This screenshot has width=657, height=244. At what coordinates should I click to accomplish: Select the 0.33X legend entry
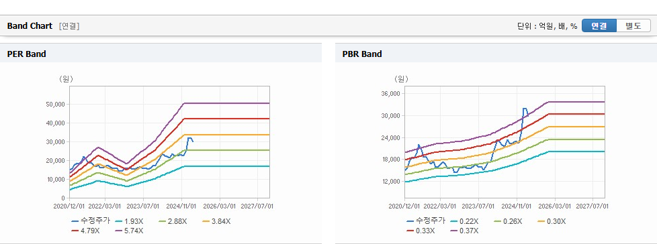tap(421, 230)
